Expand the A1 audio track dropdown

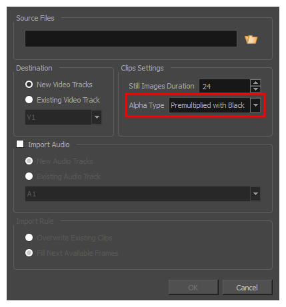point(255,194)
